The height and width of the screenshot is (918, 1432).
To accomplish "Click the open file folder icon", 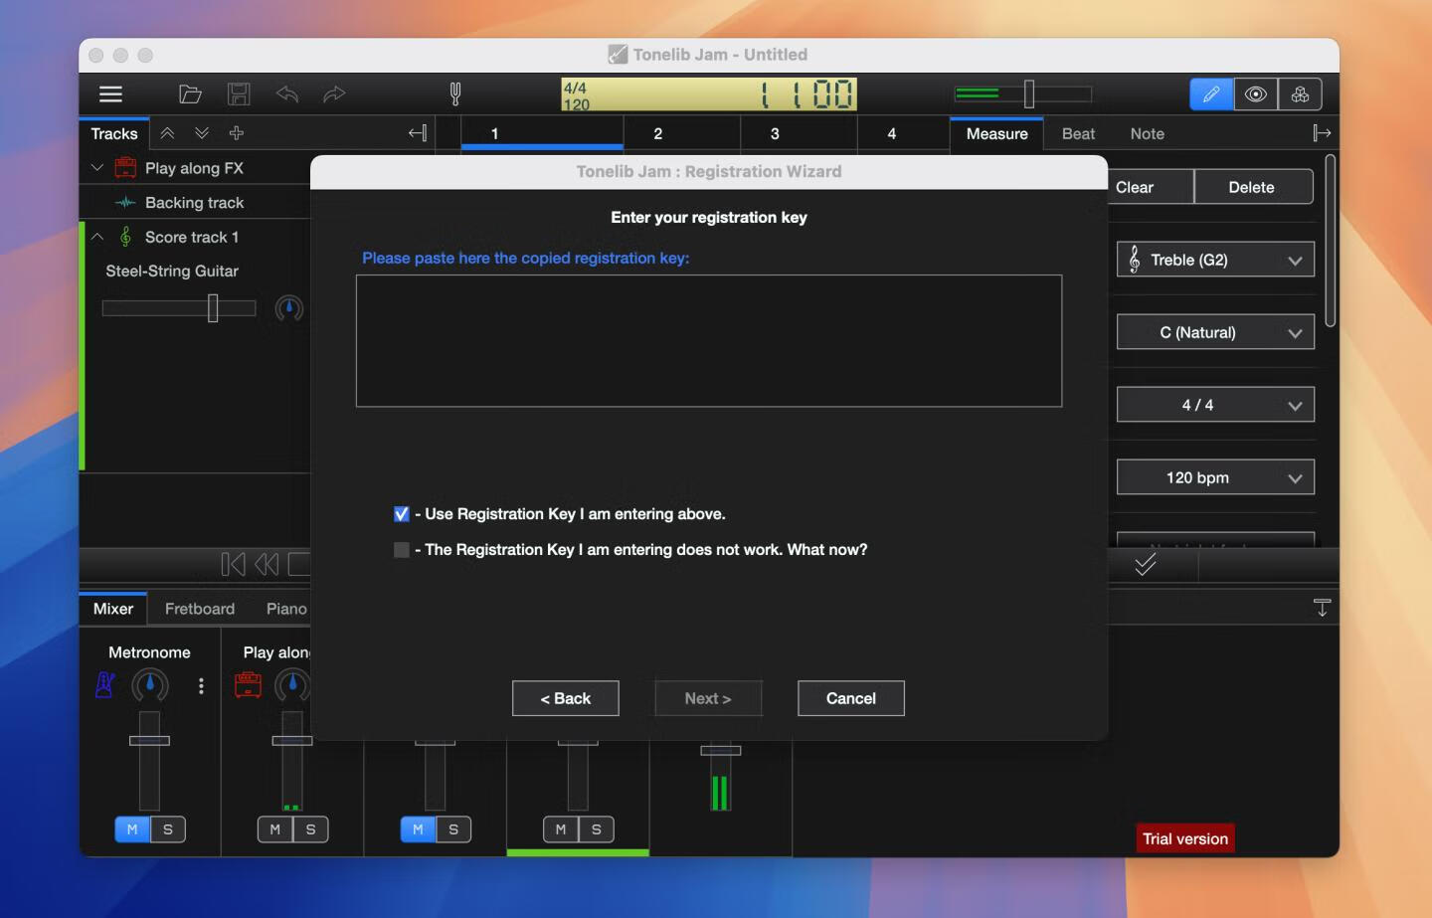I will tap(190, 94).
